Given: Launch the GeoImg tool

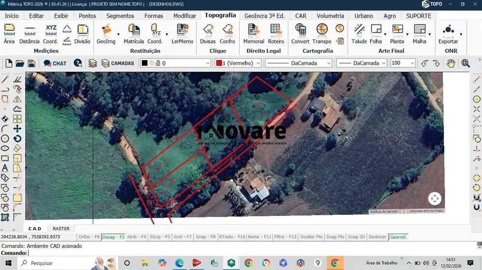Looking at the screenshot, I should coord(106,34).
